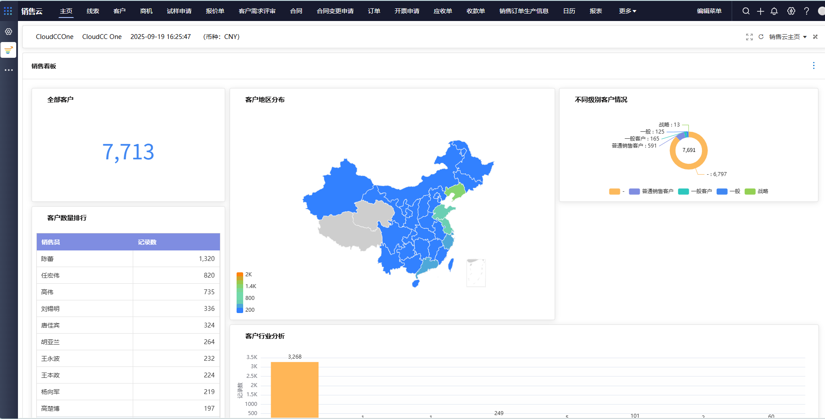Expand the 更多 menu dropdown
This screenshot has width=825, height=419.
coord(627,11)
